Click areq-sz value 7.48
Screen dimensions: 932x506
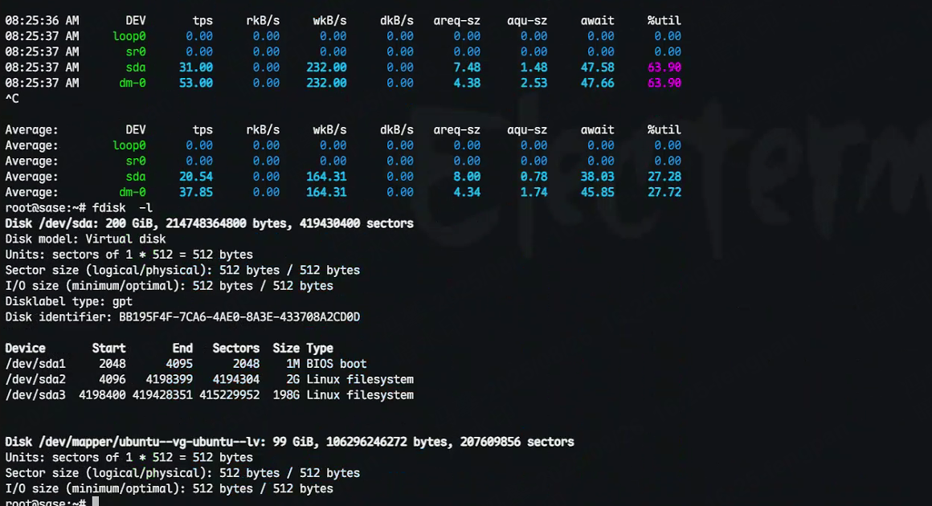[467, 67]
